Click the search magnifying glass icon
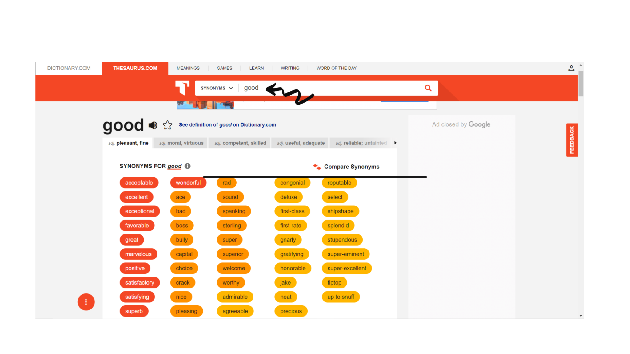The height and width of the screenshot is (354, 630). [428, 88]
